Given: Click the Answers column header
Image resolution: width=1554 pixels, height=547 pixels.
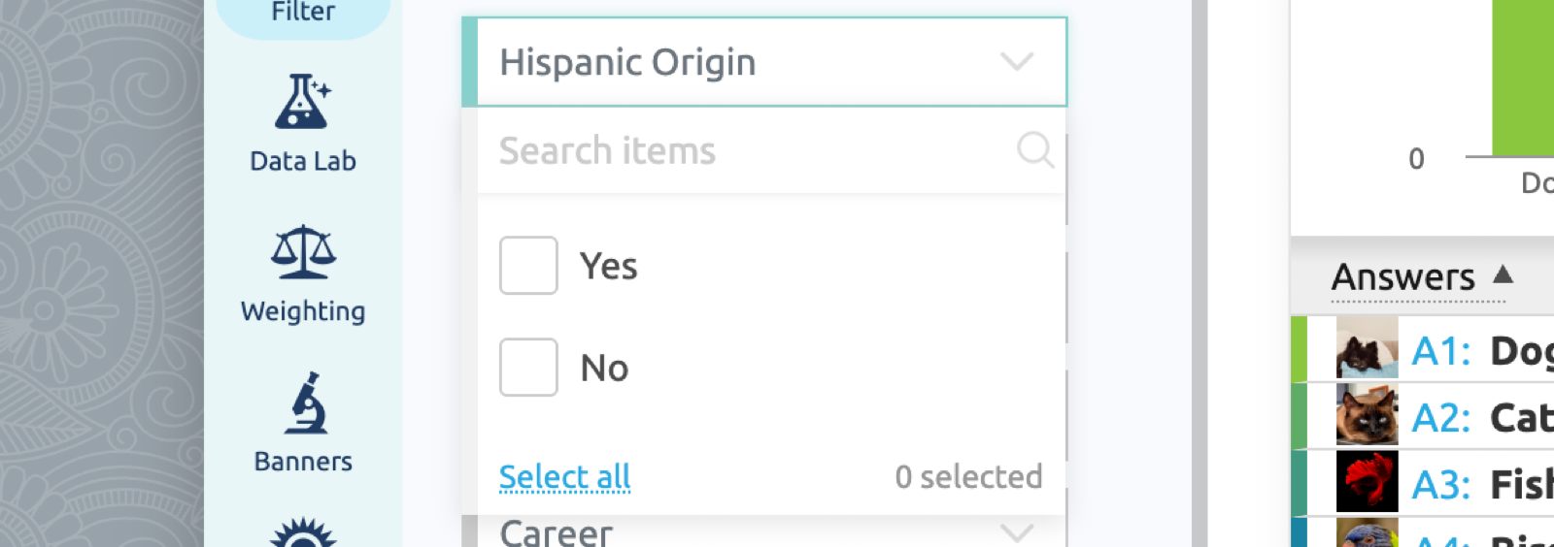Looking at the screenshot, I should tap(1403, 277).
